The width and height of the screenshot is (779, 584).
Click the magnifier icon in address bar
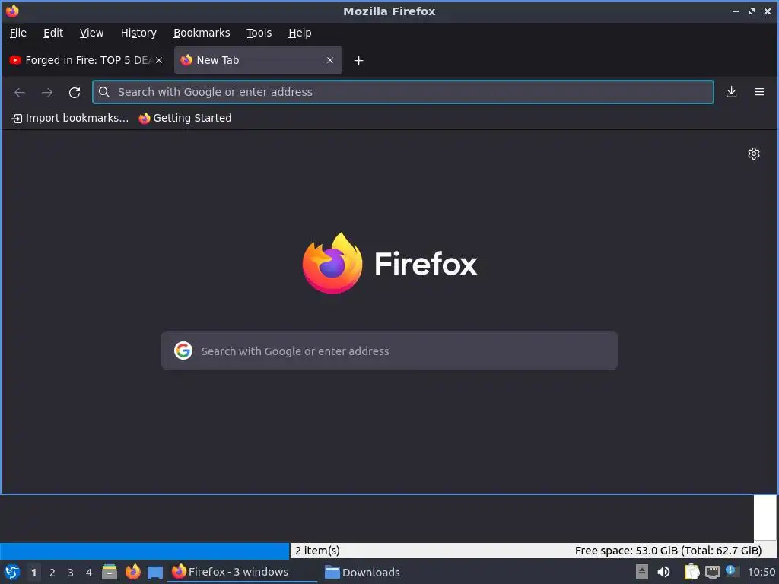[103, 92]
